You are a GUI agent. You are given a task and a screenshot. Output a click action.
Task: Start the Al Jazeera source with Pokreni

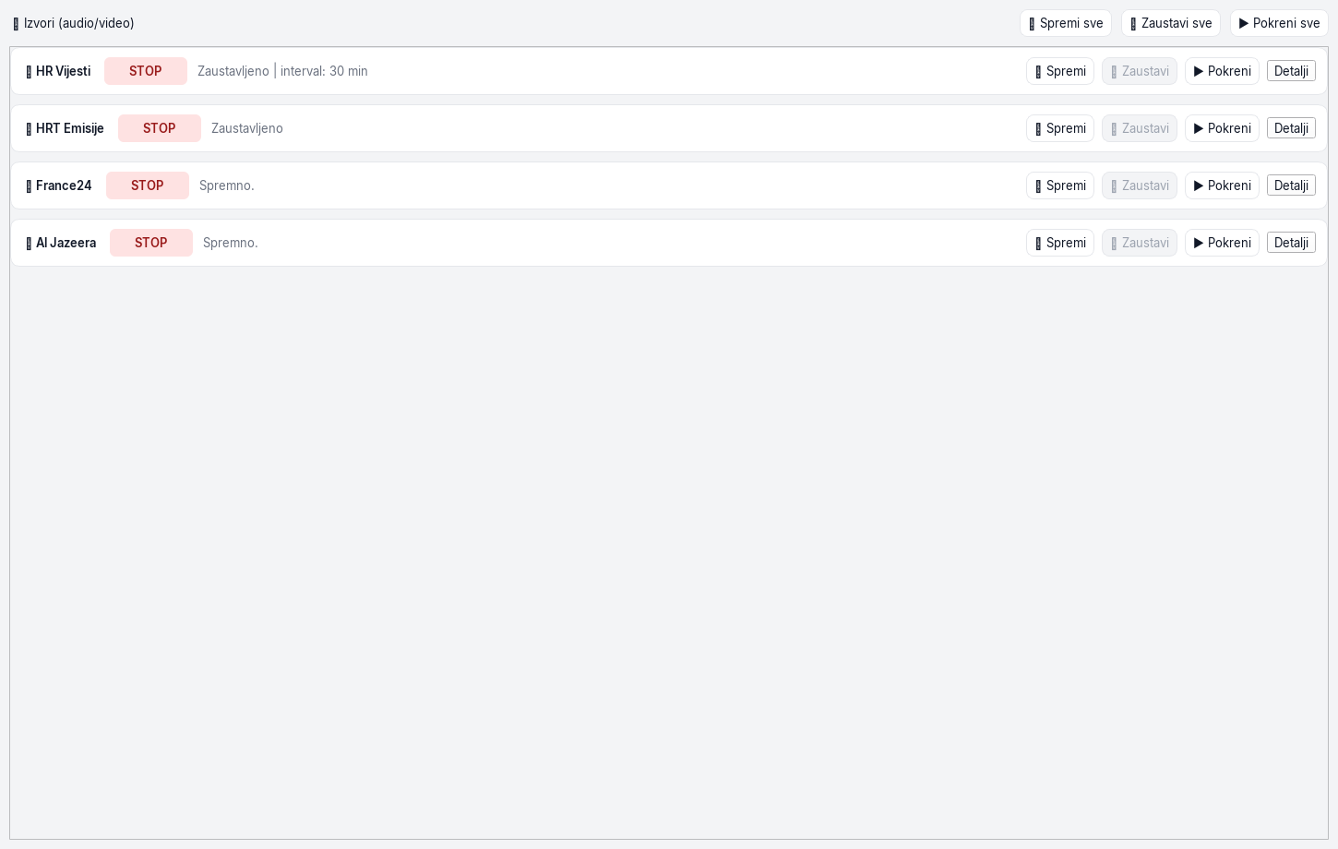(1222, 243)
